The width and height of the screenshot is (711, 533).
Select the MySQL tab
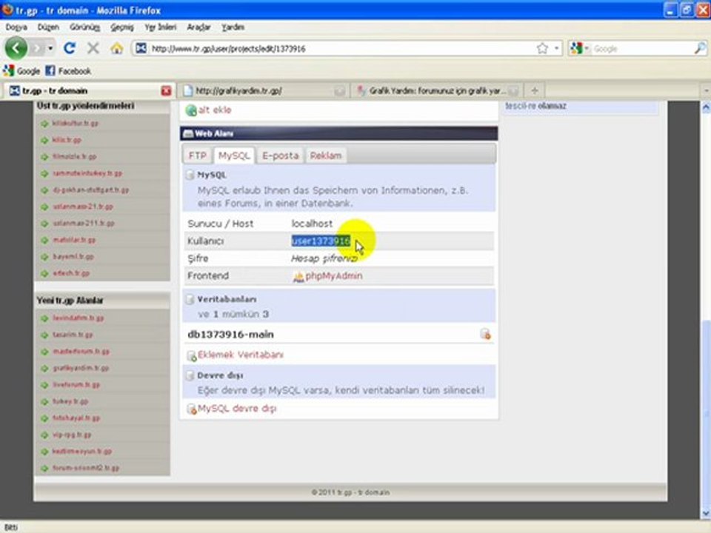click(x=234, y=155)
